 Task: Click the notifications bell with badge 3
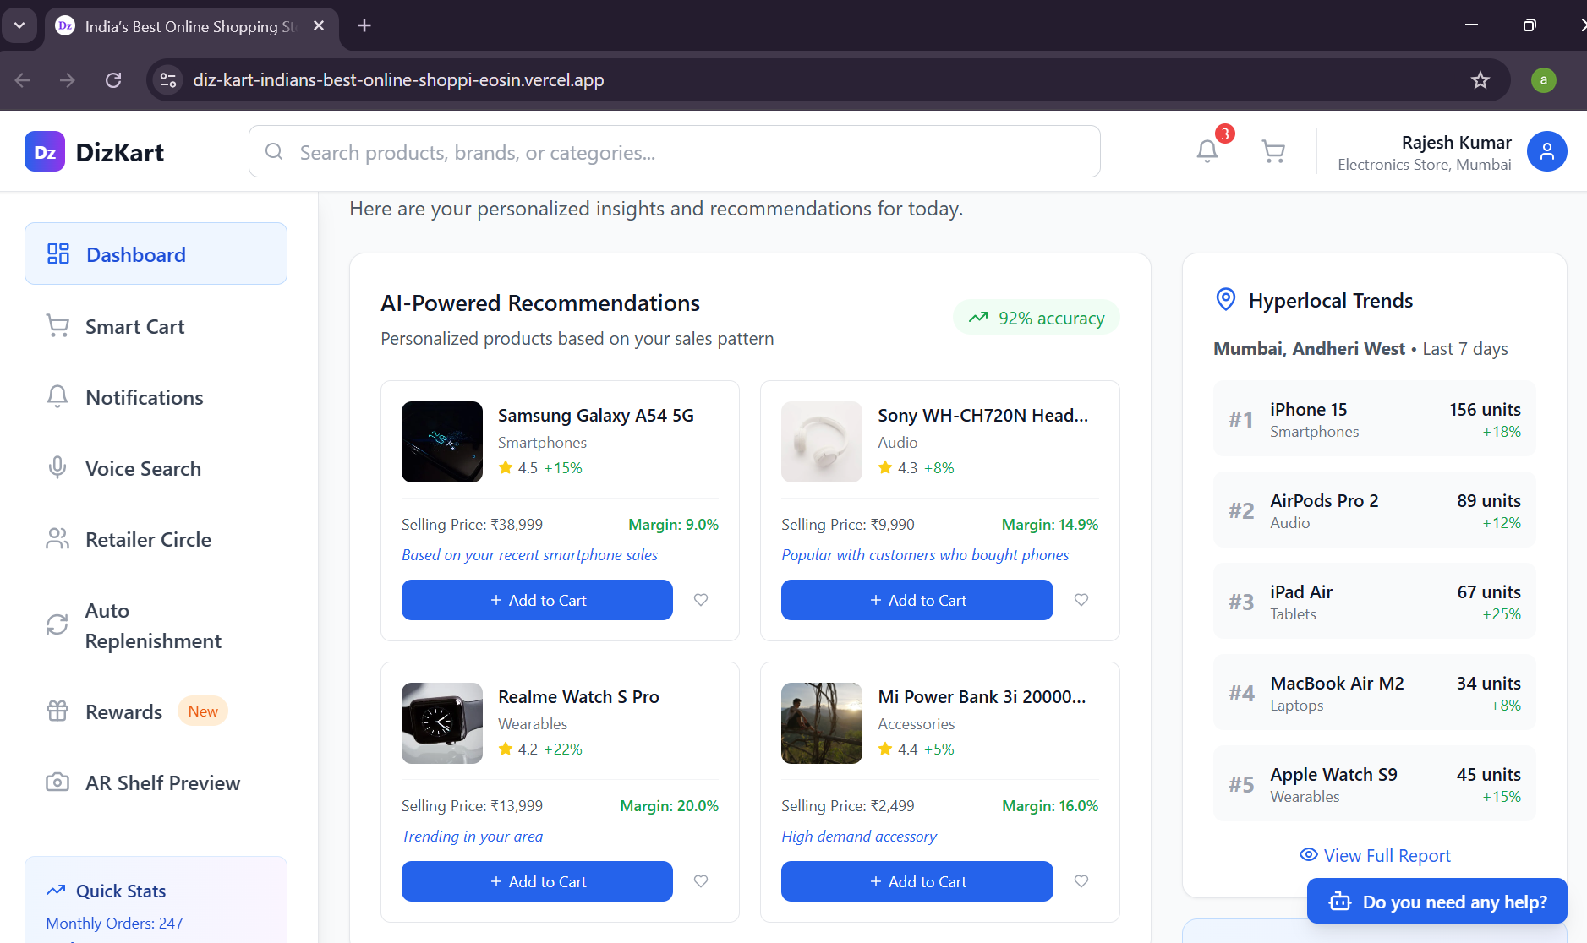pos(1207,151)
